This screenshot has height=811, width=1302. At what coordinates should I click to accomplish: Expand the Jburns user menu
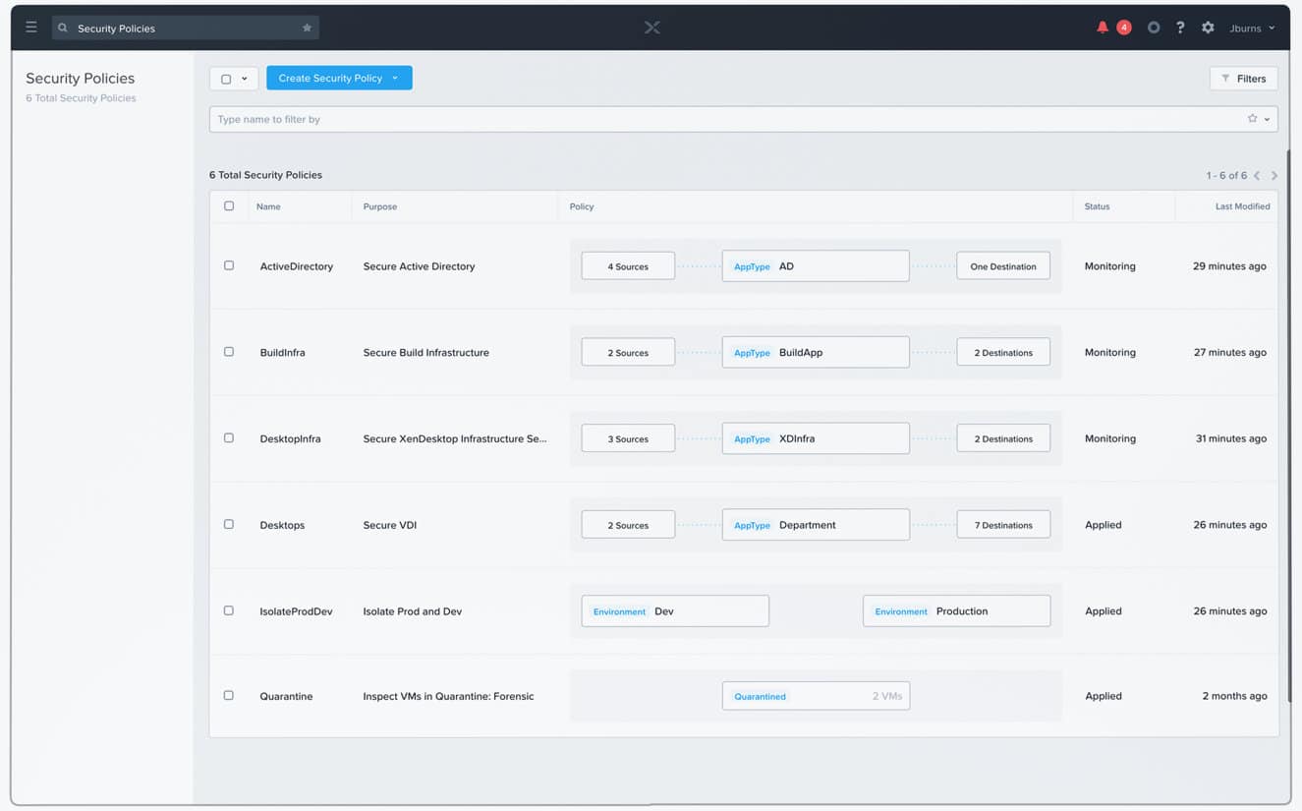pyautogui.click(x=1252, y=29)
